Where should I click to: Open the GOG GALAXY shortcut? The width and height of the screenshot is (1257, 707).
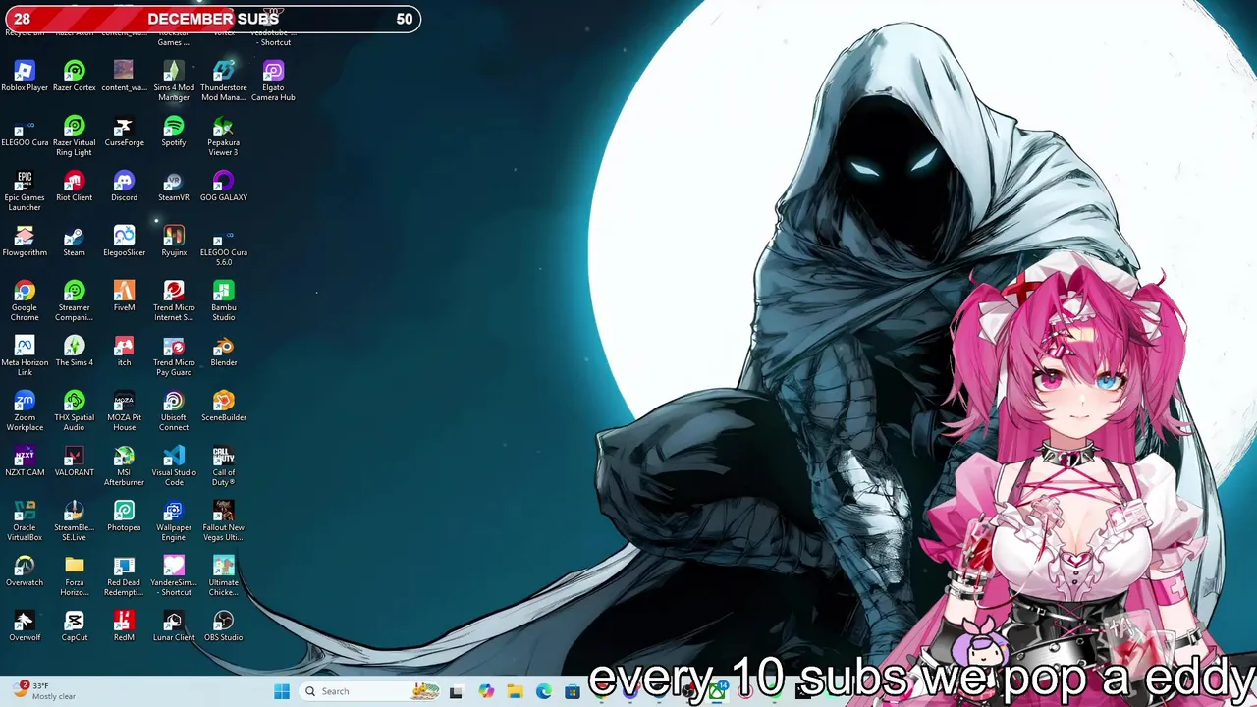coord(224,186)
